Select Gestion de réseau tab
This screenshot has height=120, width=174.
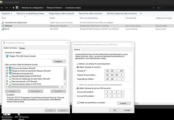coord(10,48)
